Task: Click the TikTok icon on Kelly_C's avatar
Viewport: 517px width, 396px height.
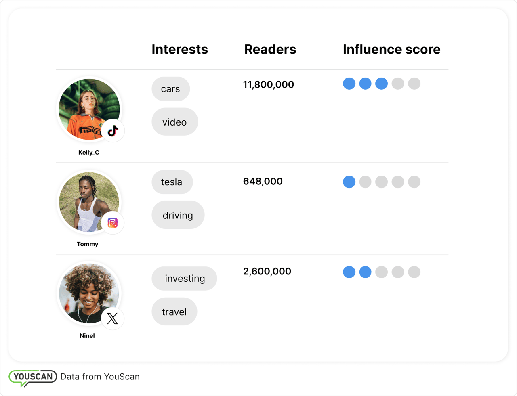Action: (113, 131)
